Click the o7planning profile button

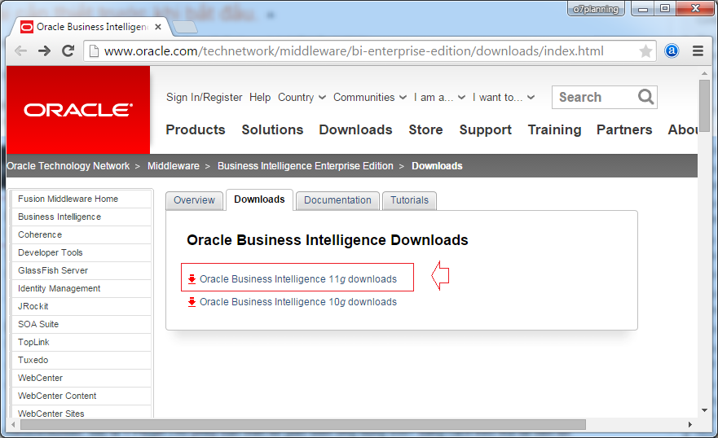pos(596,9)
